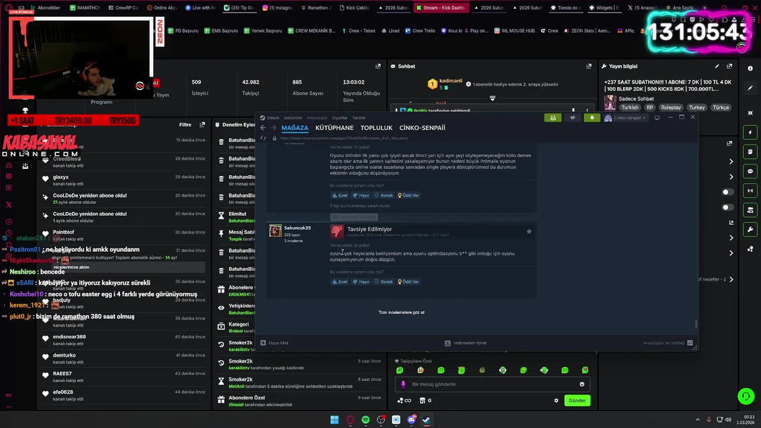Click Tüm incelemelere göz at link

(401, 312)
